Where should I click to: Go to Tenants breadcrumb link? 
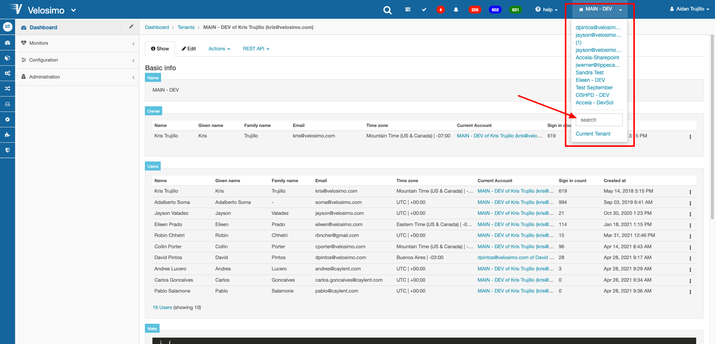186,27
